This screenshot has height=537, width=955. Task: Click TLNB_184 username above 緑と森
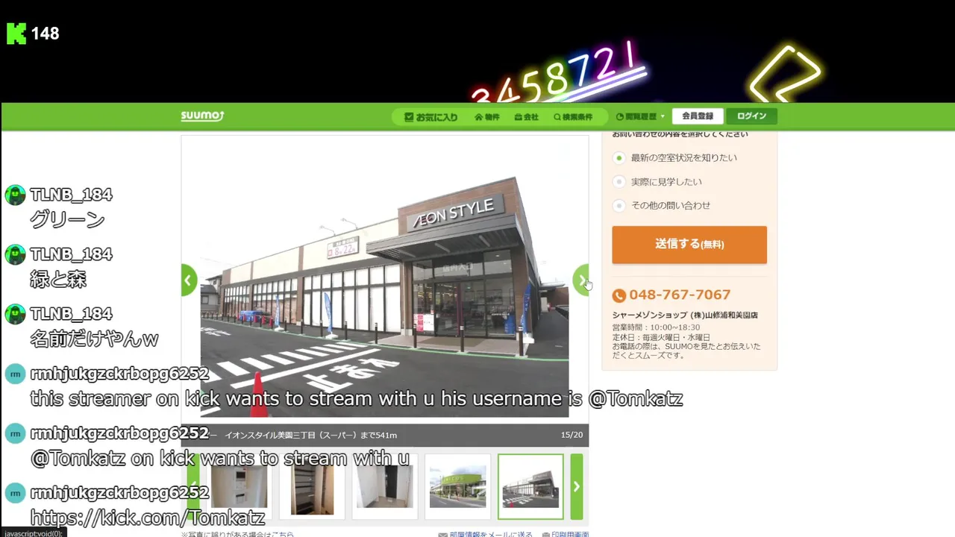pos(71,254)
